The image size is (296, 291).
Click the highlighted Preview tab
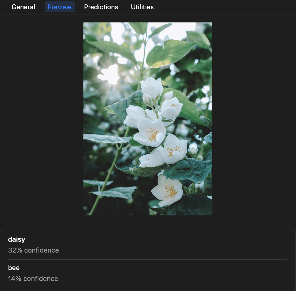[60, 7]
